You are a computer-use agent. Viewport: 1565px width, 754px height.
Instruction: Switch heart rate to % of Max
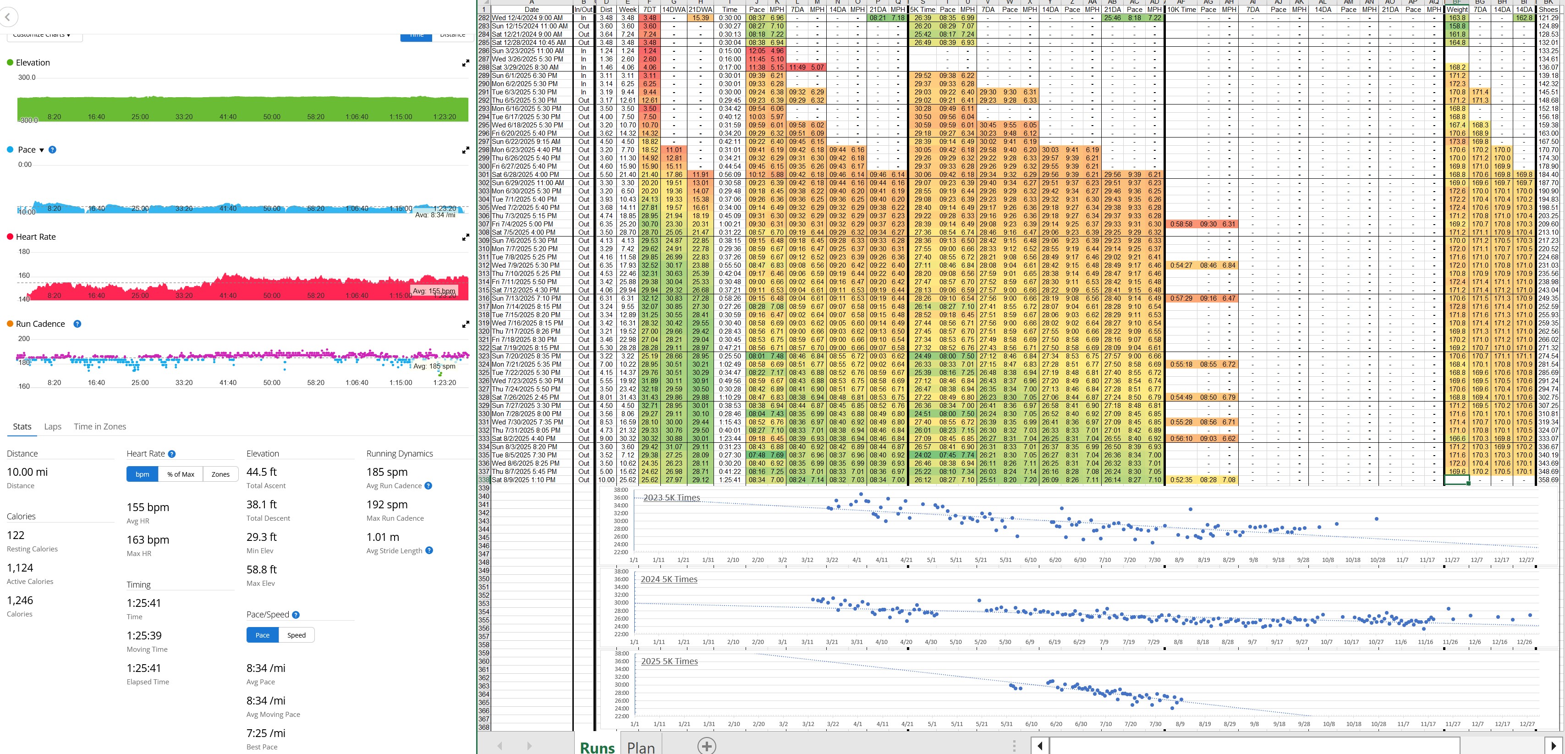(x=181, y=474)
